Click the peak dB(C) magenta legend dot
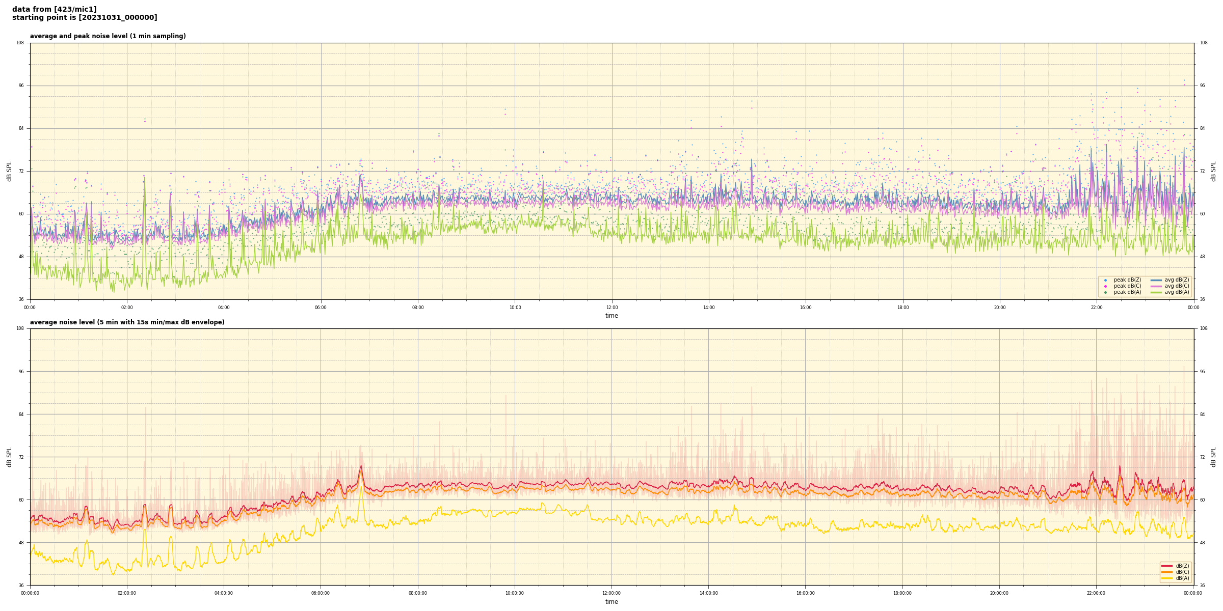Image resolution: width=1223 pixels, height=611 pixels. tap(1105, 286)
